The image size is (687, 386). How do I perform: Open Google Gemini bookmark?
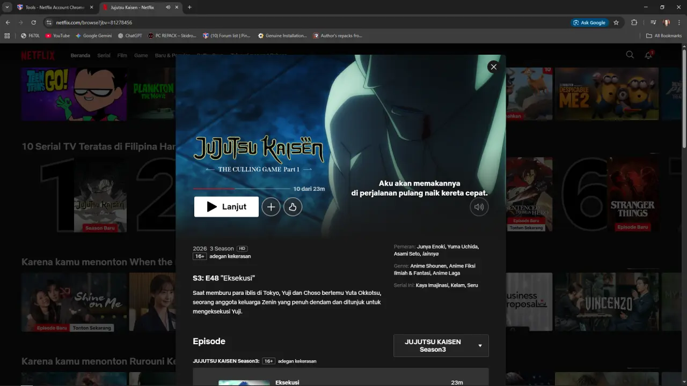click(93, 36)
